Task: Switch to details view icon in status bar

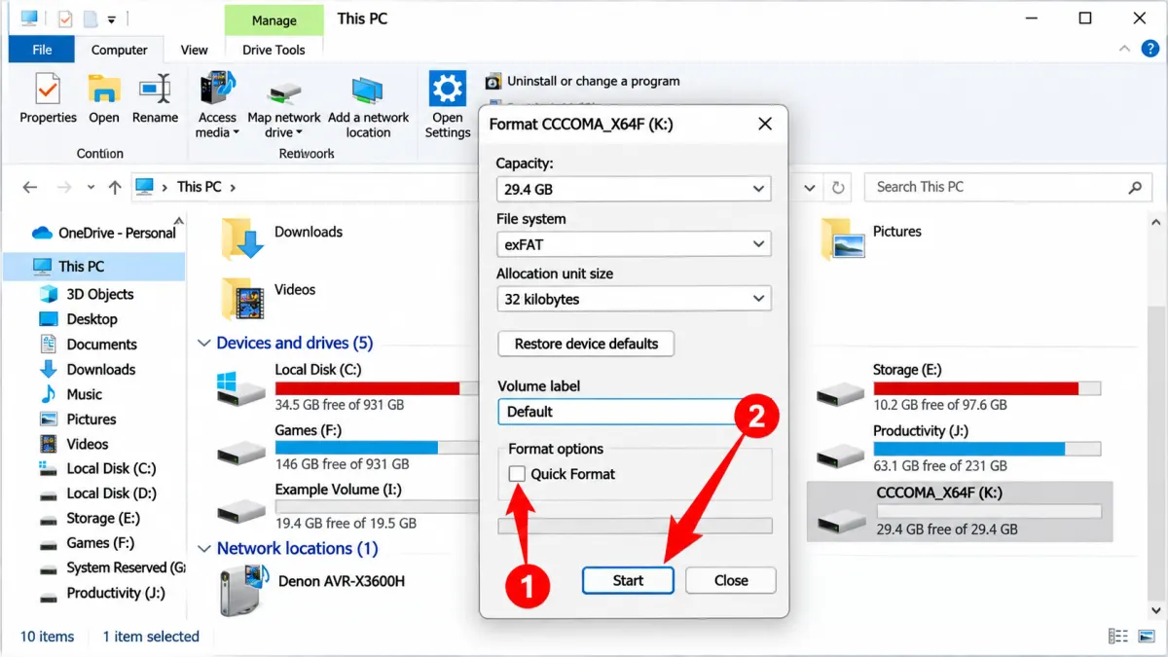Action: coord(1119,637)
